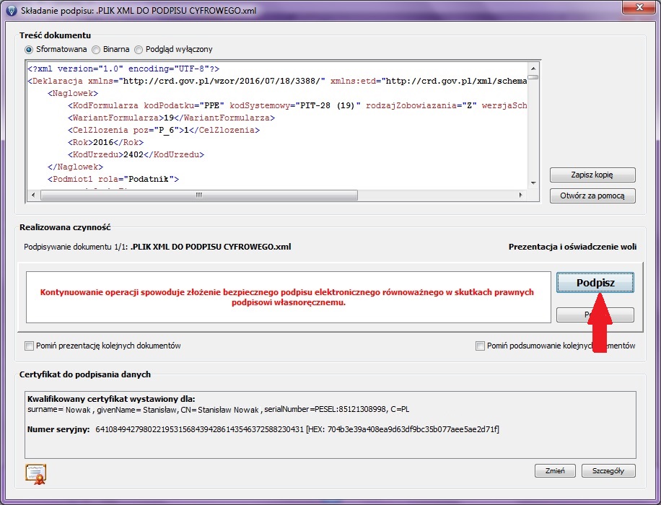Screen dimensions: 661x505
Task: Click the xml version declaration line
Action: click(x=123, y=69)
